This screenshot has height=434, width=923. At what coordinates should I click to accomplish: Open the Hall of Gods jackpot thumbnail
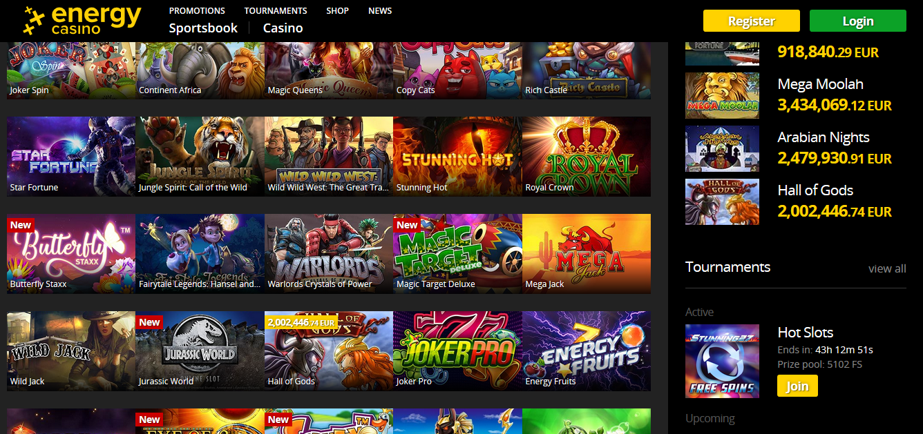click(x=722, y=201)
